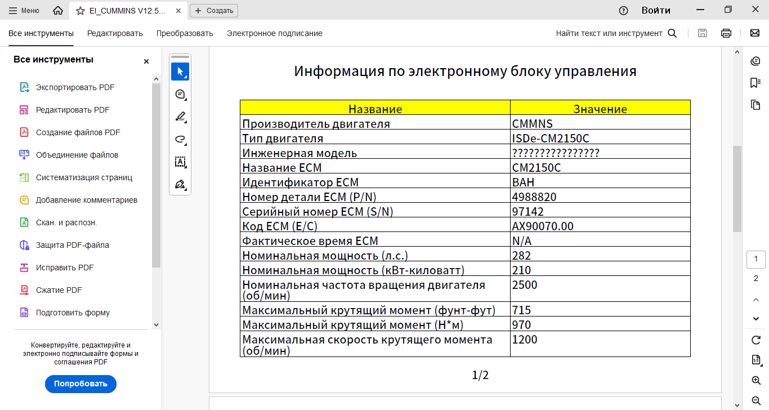Screen dimensions: 769x410
Task: Select the arrow selection tool
Action: tap(180, 72)
